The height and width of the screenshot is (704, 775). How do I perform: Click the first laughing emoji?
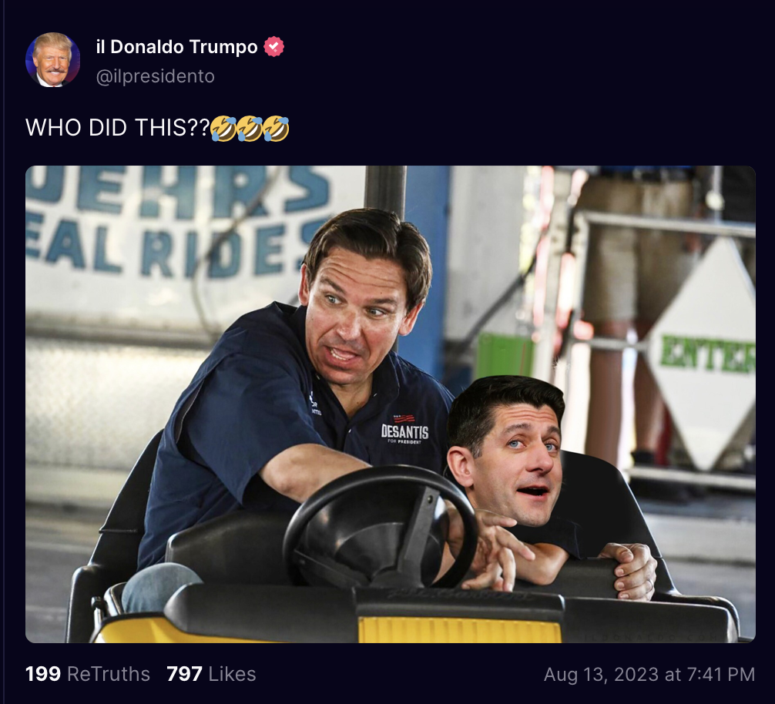(x=223, y=129)
